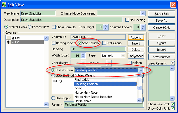Click the Export button
This screenshot has width=178, height=113.
pyautogui.click(x=161, y=43)
